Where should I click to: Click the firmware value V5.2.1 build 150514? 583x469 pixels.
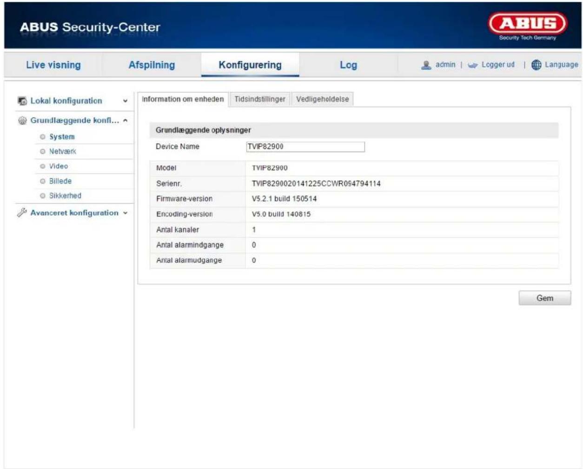click(285, 199)
